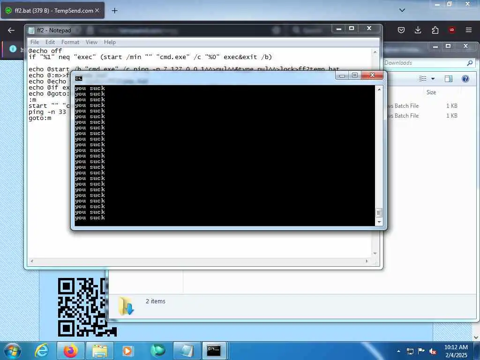The height and width of the screenshot is (360, 480).
Task: Click the Downloads folder icon in details pane
Action: pyautogui.click(x=126, y=306)
